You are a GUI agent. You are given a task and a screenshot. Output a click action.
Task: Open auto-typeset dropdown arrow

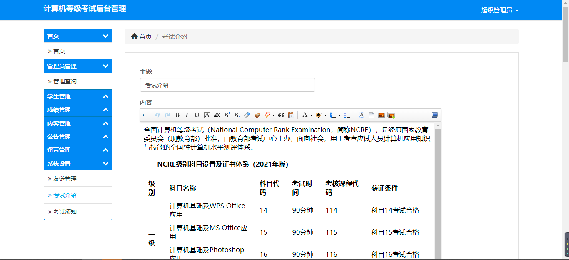pos(273,115)
